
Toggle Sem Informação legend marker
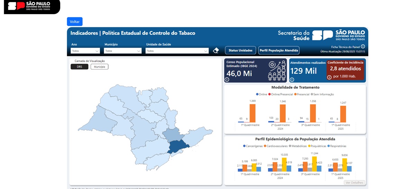click(312, 94)
